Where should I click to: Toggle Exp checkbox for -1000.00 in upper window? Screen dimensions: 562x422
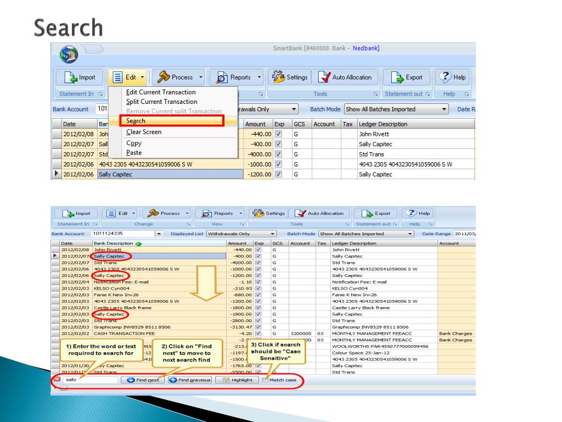278,164
